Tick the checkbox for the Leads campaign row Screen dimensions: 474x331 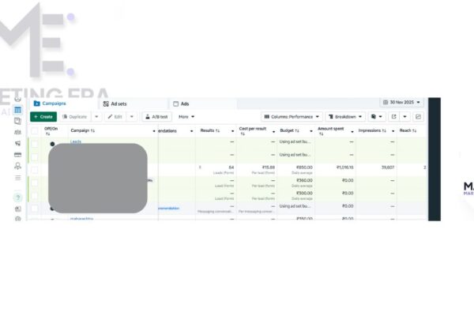(35, 145)
